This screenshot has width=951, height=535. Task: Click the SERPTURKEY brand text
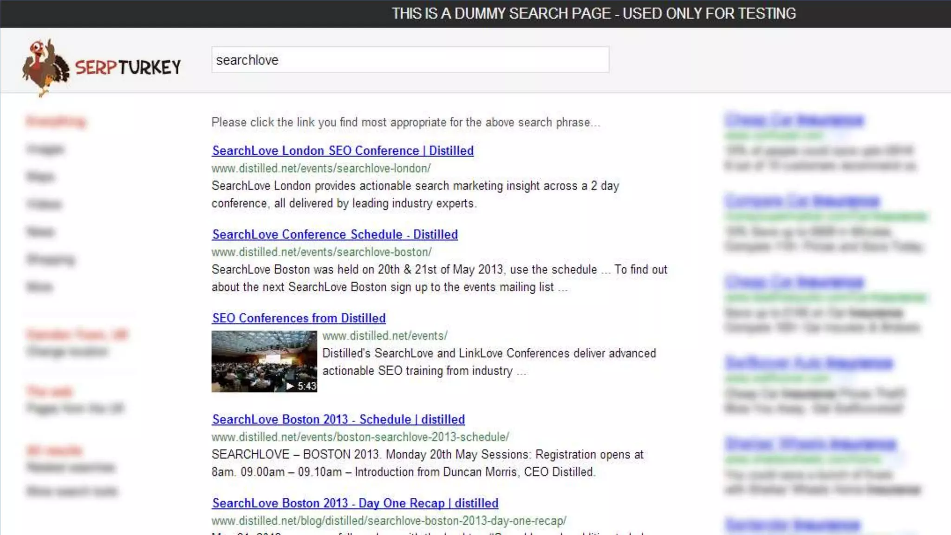click(128, 68)
